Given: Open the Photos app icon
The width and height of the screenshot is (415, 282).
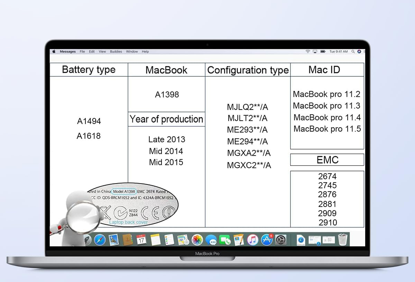Looking at the screenshot, I should [197, 239].
